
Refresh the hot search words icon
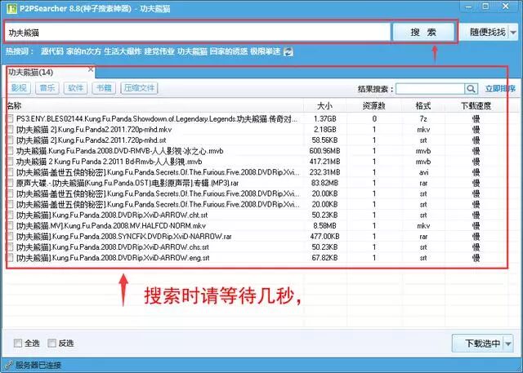coord(288,51)
